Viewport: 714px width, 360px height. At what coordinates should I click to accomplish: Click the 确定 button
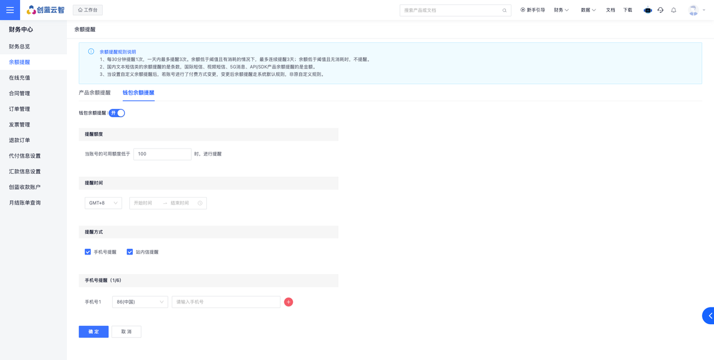[94, 332]
